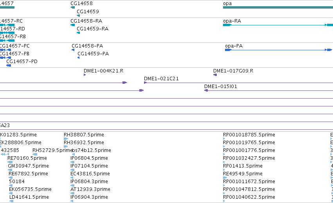
Task: Click EST EK056735.5prime
Action: pos(30,189)
